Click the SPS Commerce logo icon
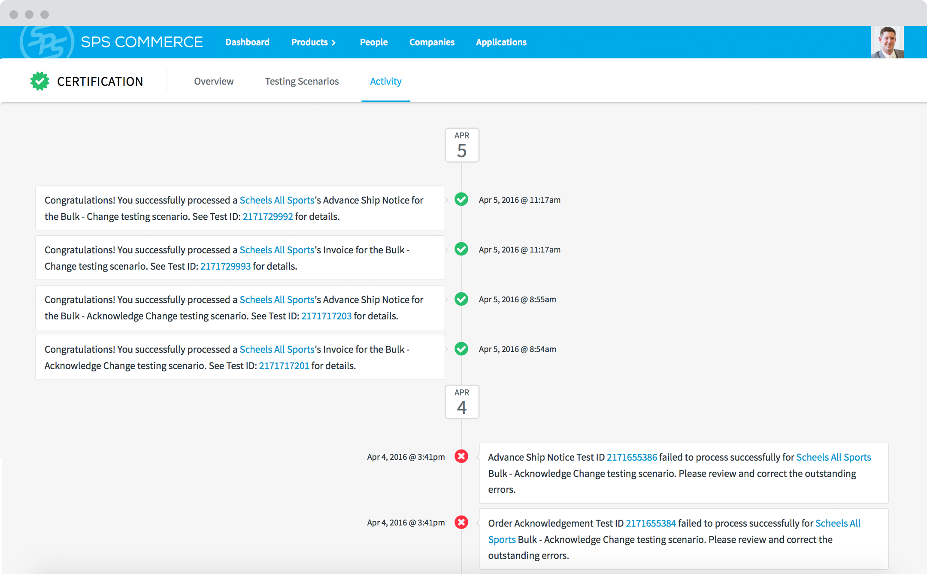This screenshot has width=927, height=574. [47, 42]
